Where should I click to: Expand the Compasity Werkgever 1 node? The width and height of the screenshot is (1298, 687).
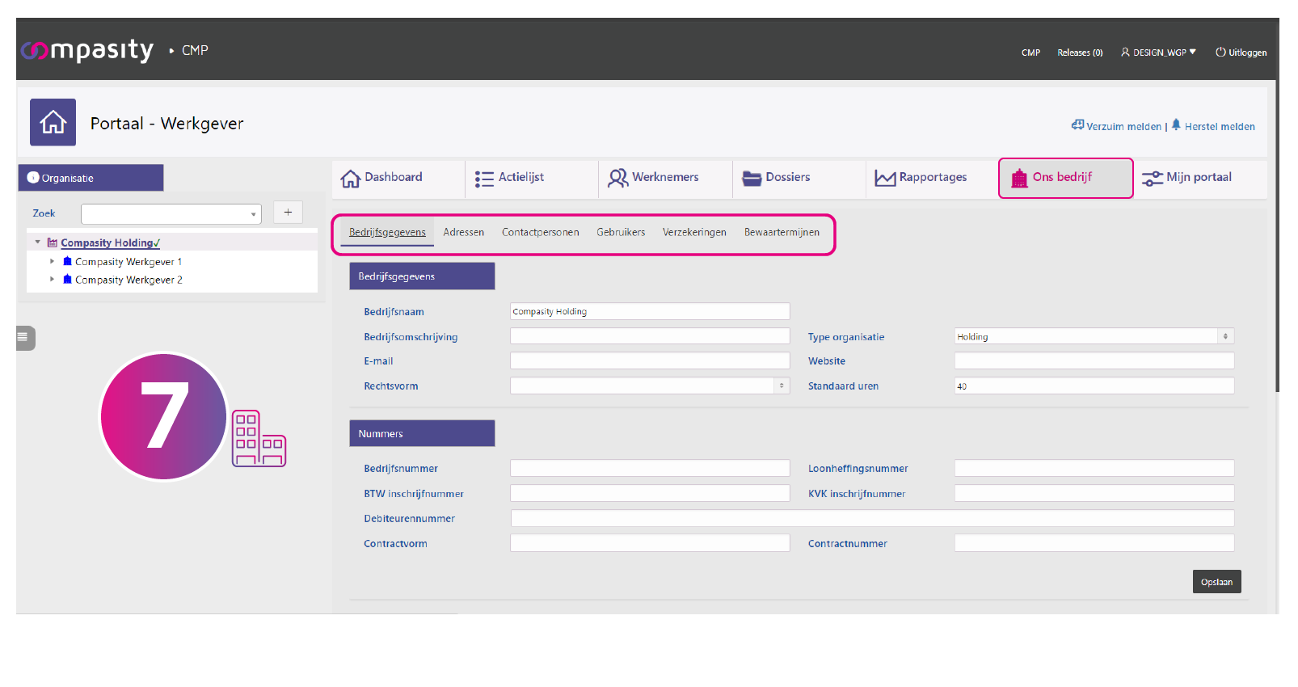52,261
